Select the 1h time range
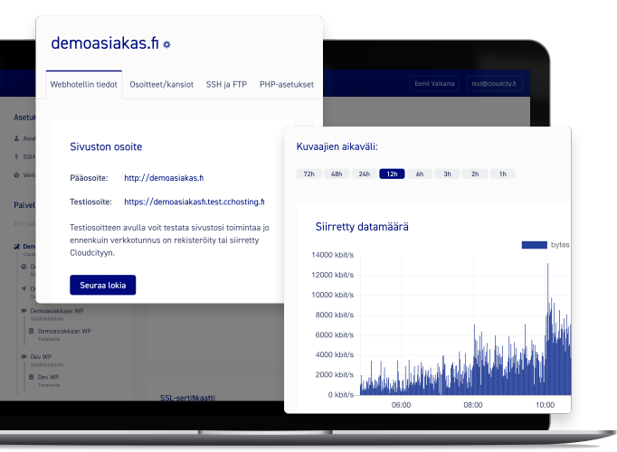 (x=502, y=174)
